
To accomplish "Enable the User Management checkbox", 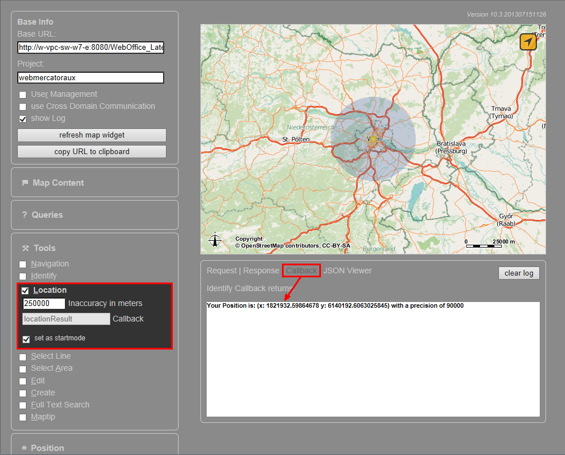I will [22, 95].
